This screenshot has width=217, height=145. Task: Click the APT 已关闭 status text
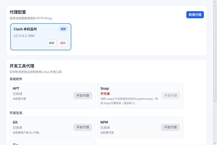point(17,94)
